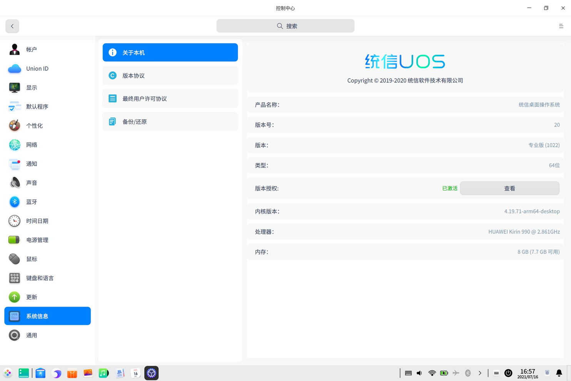Click the 搜索 search field
571x381 pixels.
[285, 26]
